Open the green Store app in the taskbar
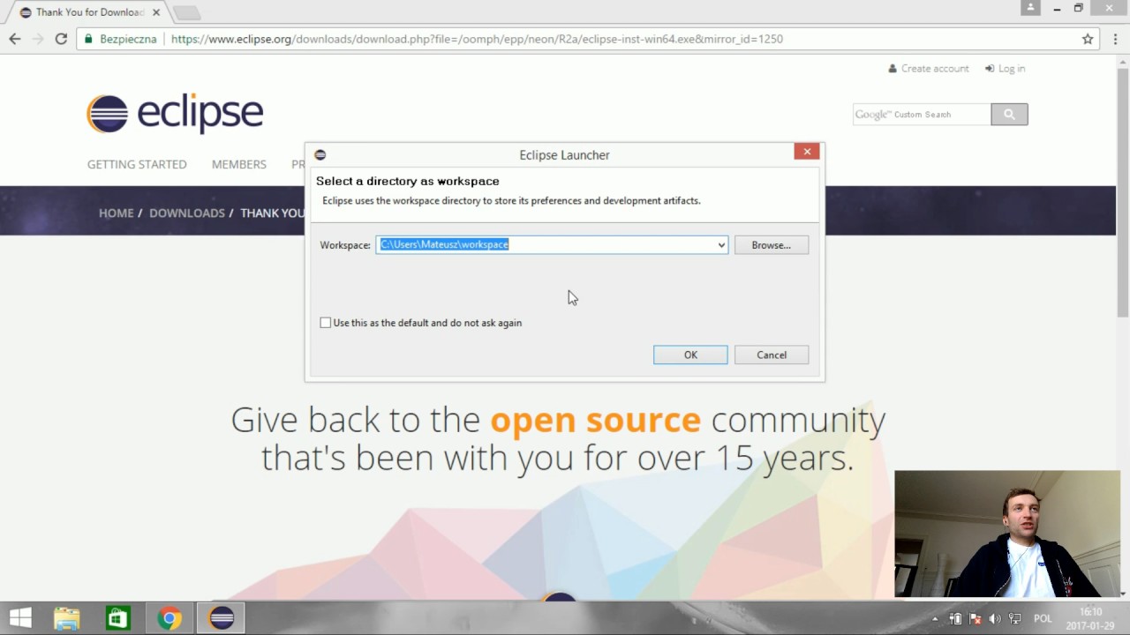 pyautogui.click(x=117, y=618)
